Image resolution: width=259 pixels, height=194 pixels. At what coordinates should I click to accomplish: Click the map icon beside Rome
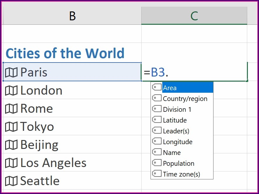11,109
